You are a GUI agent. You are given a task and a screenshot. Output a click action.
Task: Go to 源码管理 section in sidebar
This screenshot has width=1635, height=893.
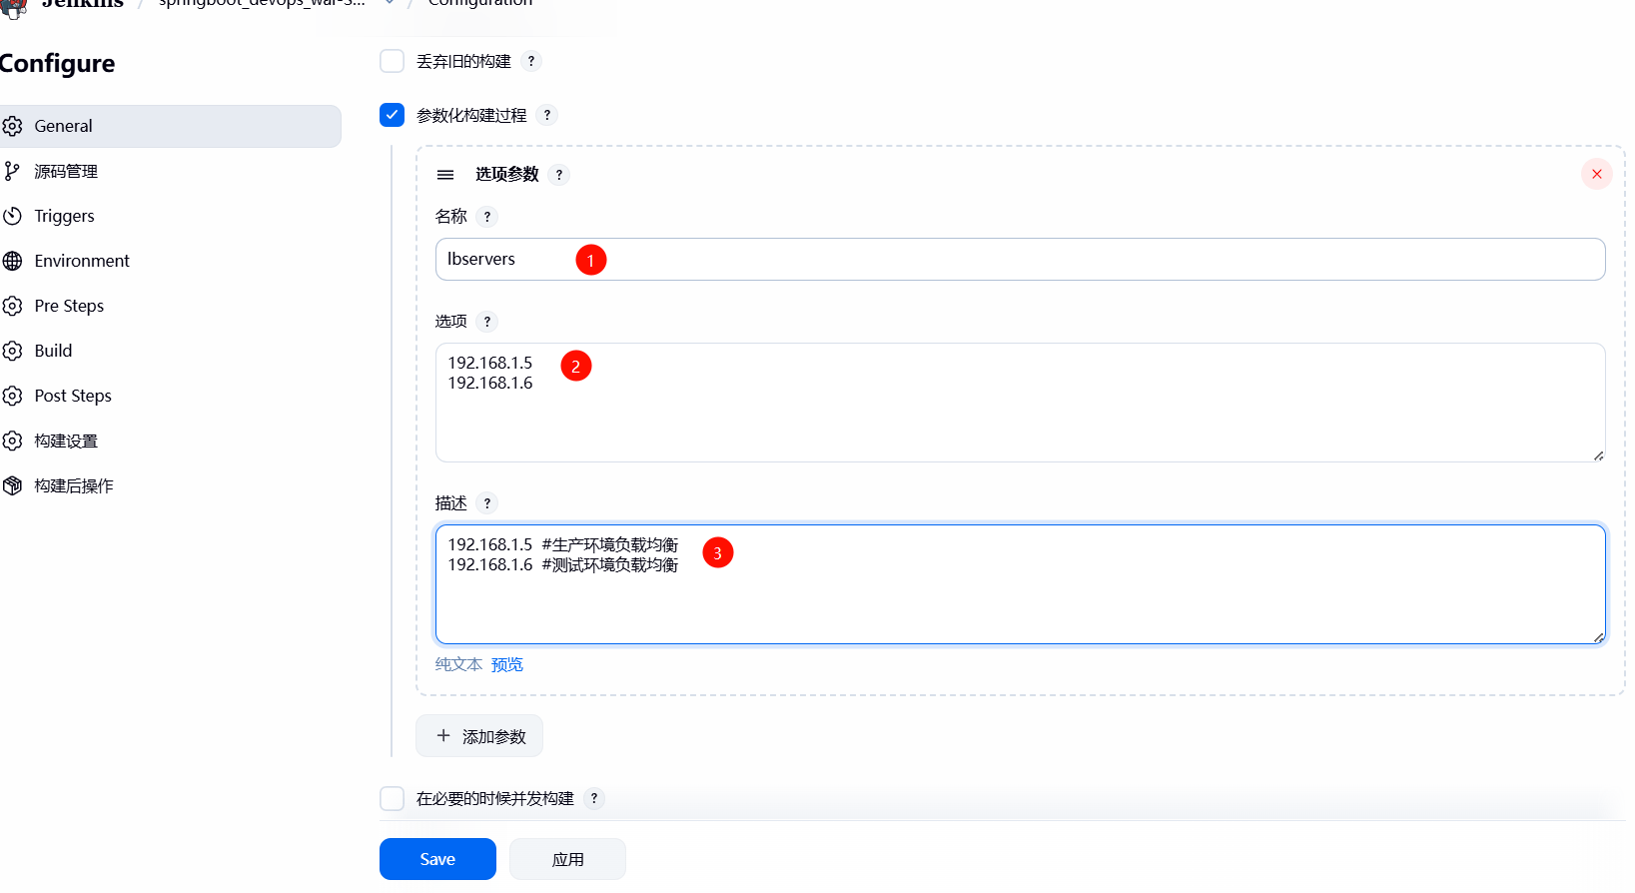[66, 171]
